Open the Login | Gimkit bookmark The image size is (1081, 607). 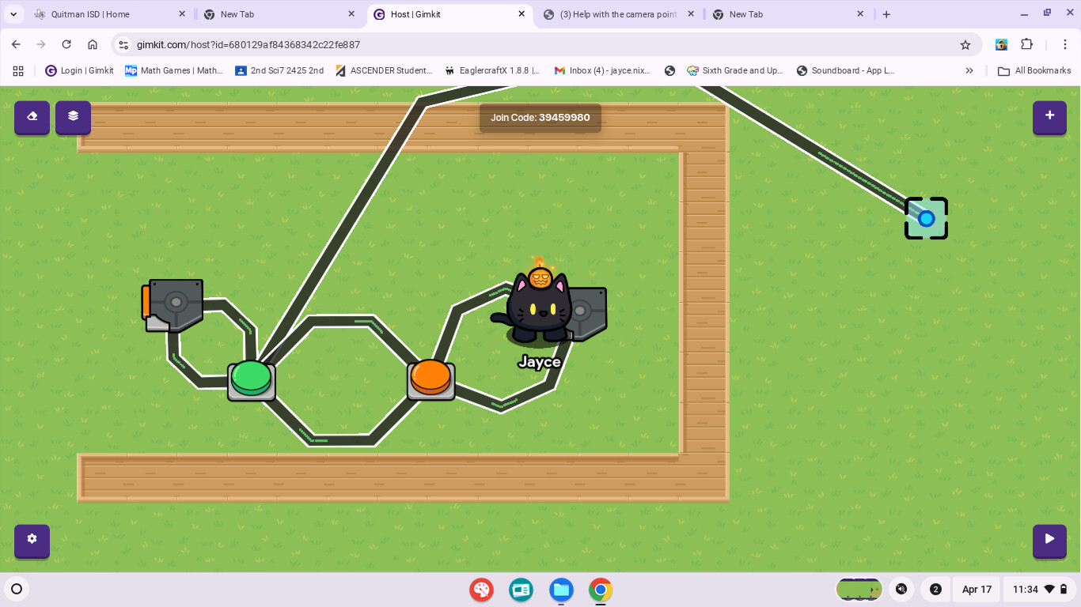[79, 70]
